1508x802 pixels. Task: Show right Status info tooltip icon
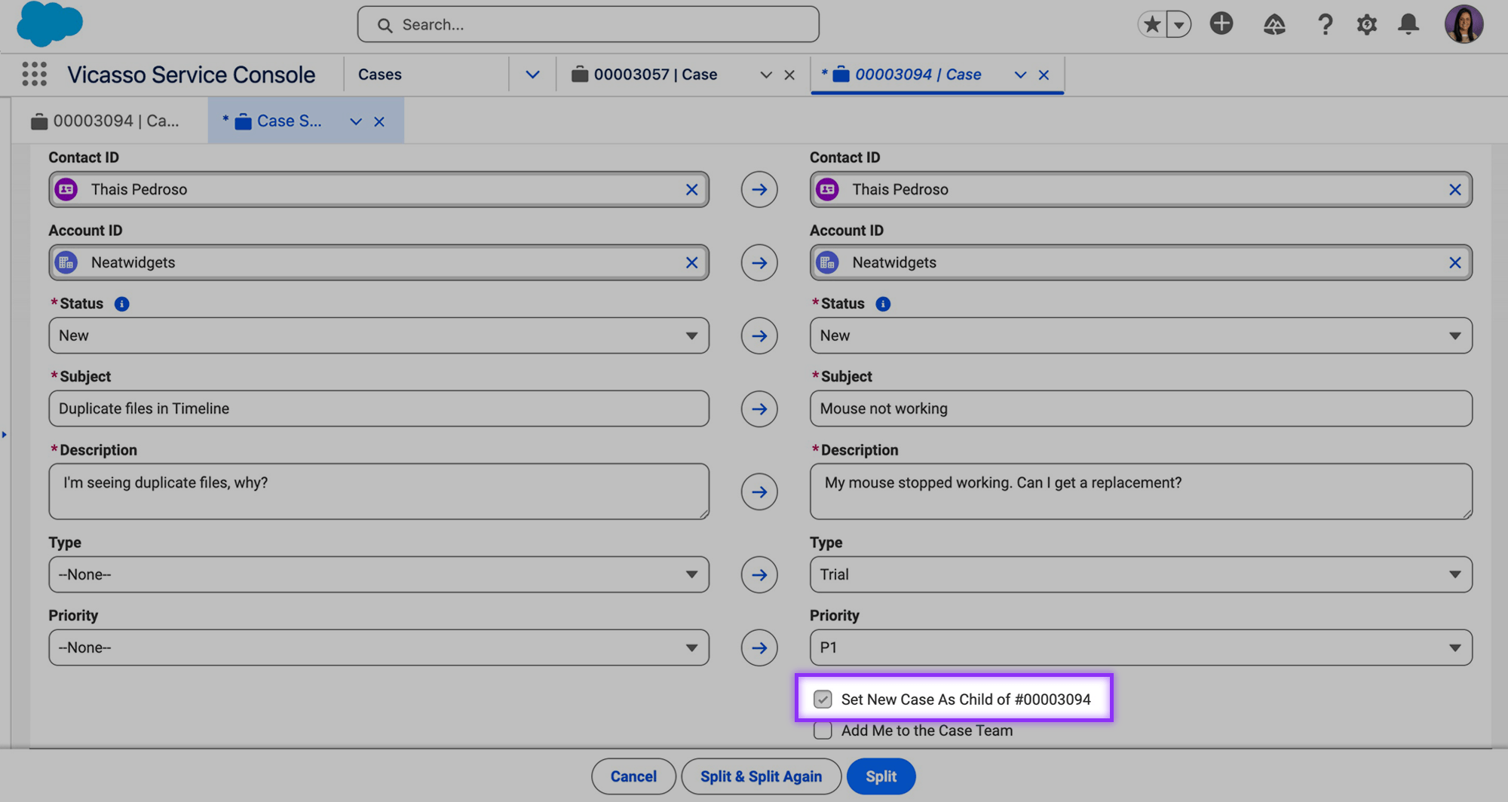pos(883,304)
